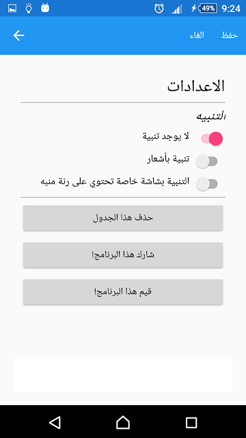The image size is (246, 438).
Task: Tap the back arrow in the header
Action: [x=18, y=36]
